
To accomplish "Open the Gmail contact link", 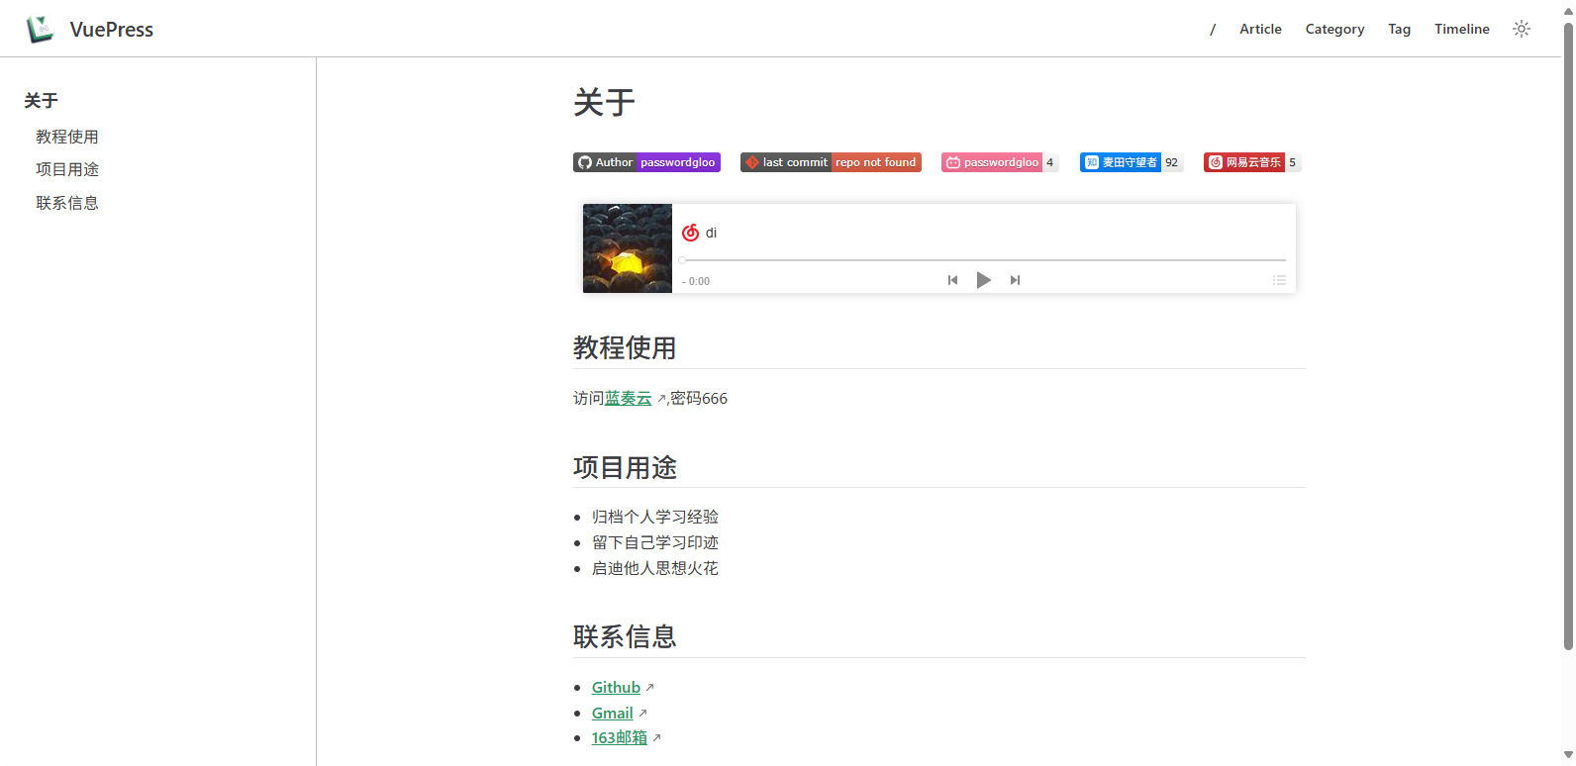I will click(x=612, y=713).
